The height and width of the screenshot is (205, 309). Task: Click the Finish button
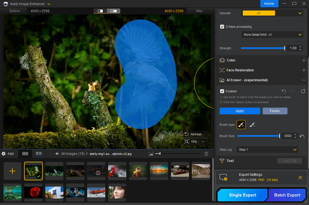click(275, 111)
